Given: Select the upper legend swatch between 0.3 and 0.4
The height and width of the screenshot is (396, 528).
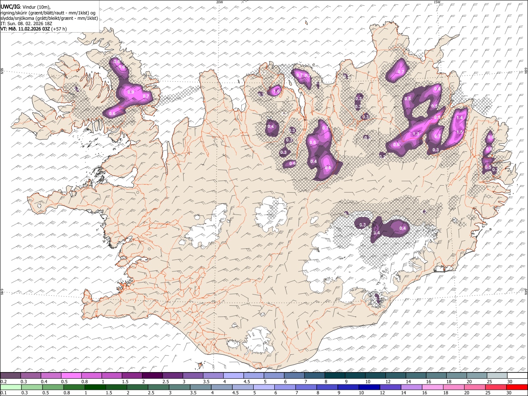Looking at the screenshot, I should [31, 375].
